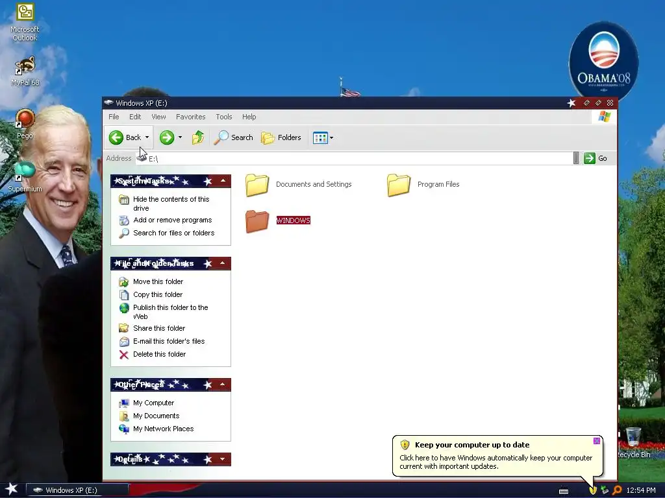The width and height of the screenshot is (665, 498).
Task: Click the orange magnifier tray icon
Action: click(x=617, y=490)
